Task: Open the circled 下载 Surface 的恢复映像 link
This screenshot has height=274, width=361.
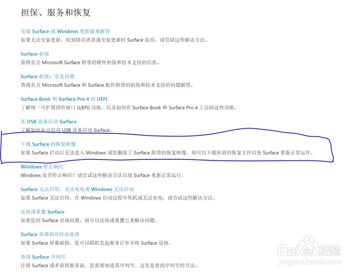Action: [x=48, y=144]
